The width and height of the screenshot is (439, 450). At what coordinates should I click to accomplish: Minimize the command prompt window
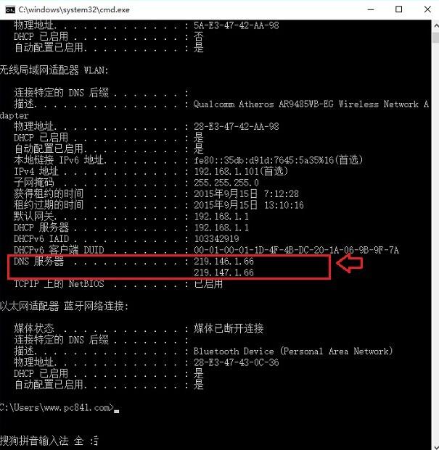click(371, 9)
